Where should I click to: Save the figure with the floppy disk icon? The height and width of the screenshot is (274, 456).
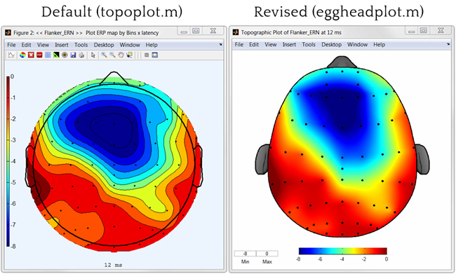click(73, 55)
